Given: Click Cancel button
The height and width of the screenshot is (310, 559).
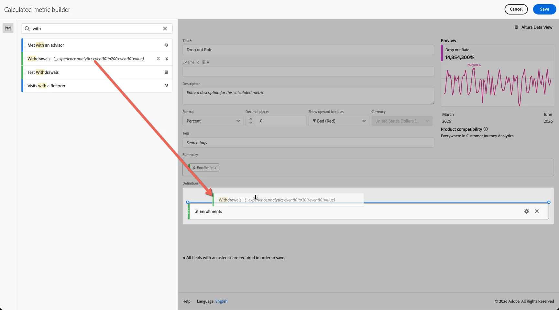Looking at the screenshot, I should 516,9.
